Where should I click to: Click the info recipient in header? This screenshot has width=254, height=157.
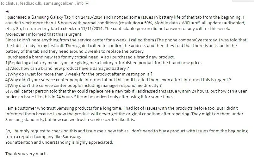[80, 3]
